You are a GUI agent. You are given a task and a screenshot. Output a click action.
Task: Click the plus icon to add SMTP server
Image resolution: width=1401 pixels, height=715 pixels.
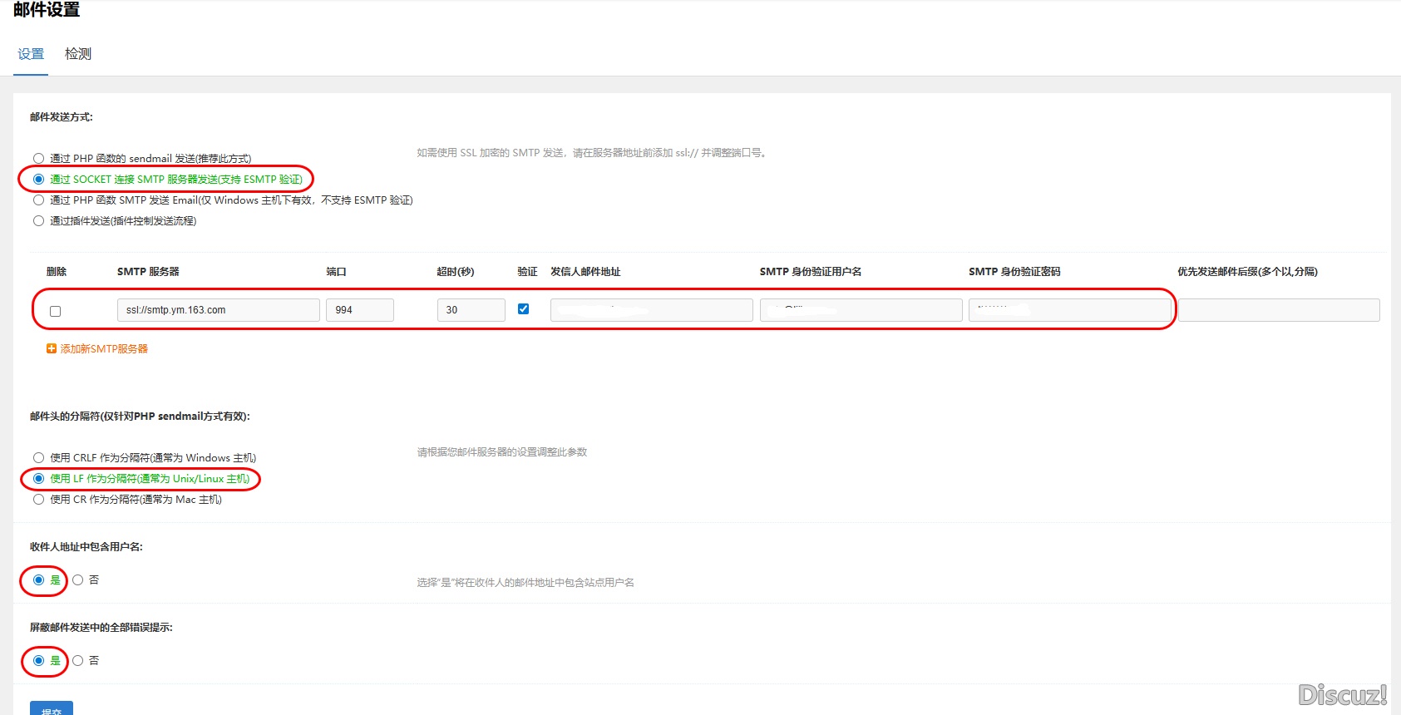(52, 349)
